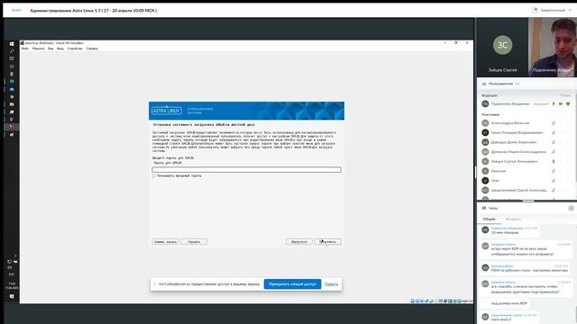Open the Файл menu in VirtualBox
Viewport: 577px width, 324px height.
tap(25, 49)
